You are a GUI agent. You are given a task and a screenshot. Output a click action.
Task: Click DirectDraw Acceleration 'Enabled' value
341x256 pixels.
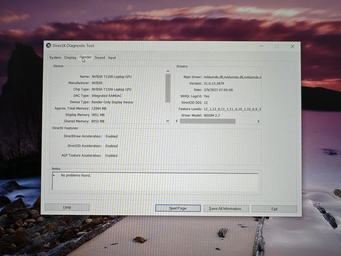pyautogui.click(x=111, y=137)
